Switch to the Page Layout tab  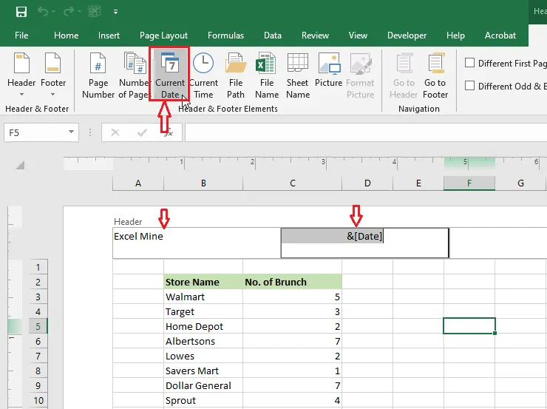(x=163, y=36)
